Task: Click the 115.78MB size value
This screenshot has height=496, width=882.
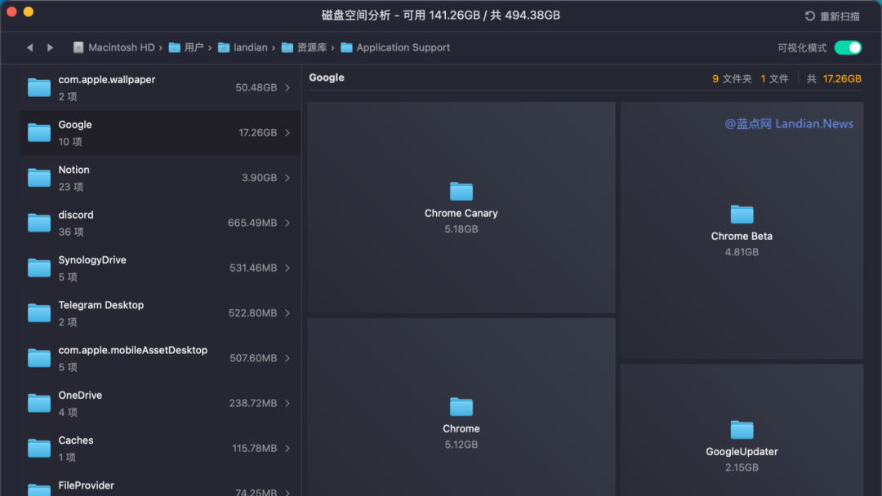Action: pyautogui.click(x=255, y=448)
